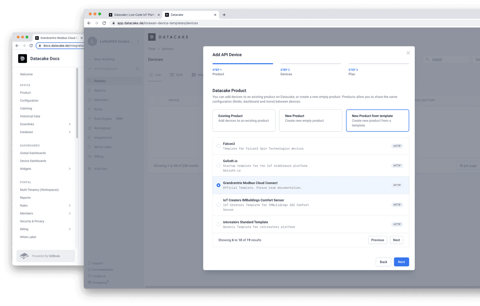The image size is (480, 306).
Task: Click the Billing icon in the app sidebar
Action: pyautogui.click(x=90, y=156)
